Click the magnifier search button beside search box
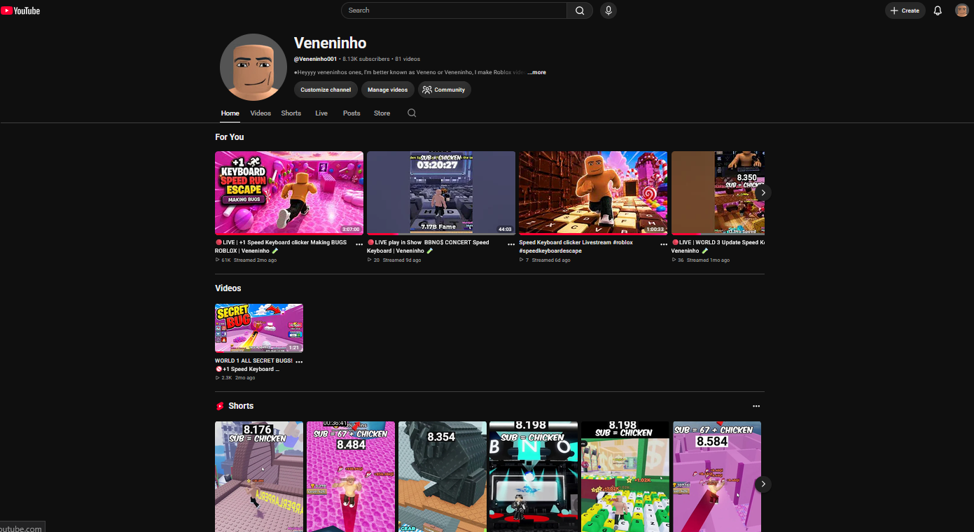The height and width of the screenshot is (532, 974). pyautogui.click(x=580, y=10)
